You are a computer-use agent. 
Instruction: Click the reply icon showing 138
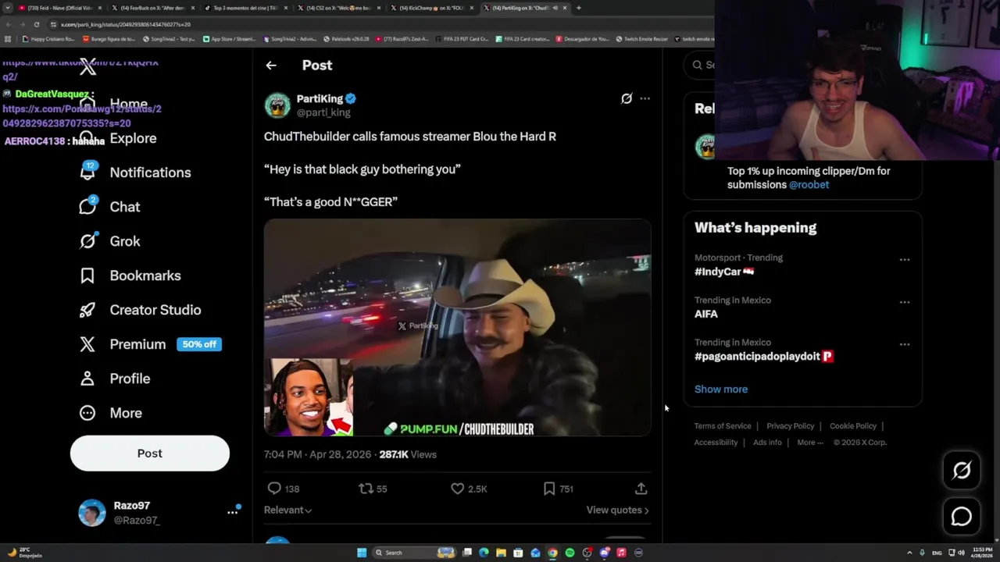coord(274,489)
